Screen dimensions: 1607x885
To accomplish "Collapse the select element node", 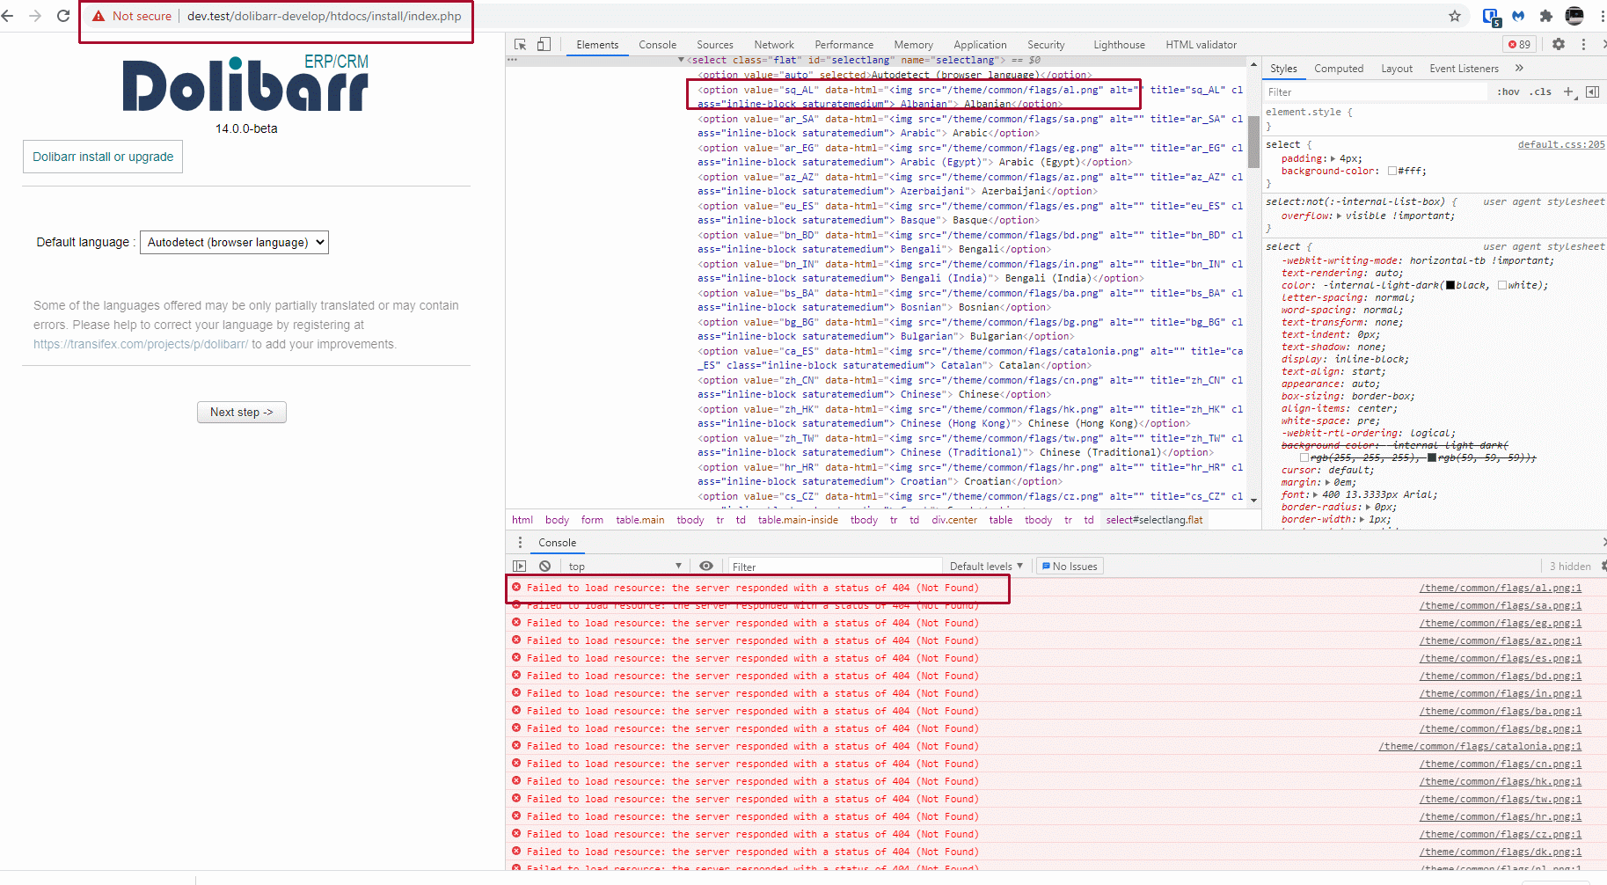I will tap(681, 60).
